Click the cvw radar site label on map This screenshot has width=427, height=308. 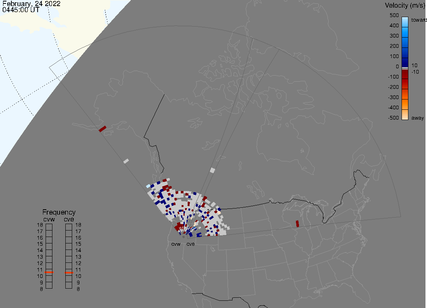pos(176,244)
